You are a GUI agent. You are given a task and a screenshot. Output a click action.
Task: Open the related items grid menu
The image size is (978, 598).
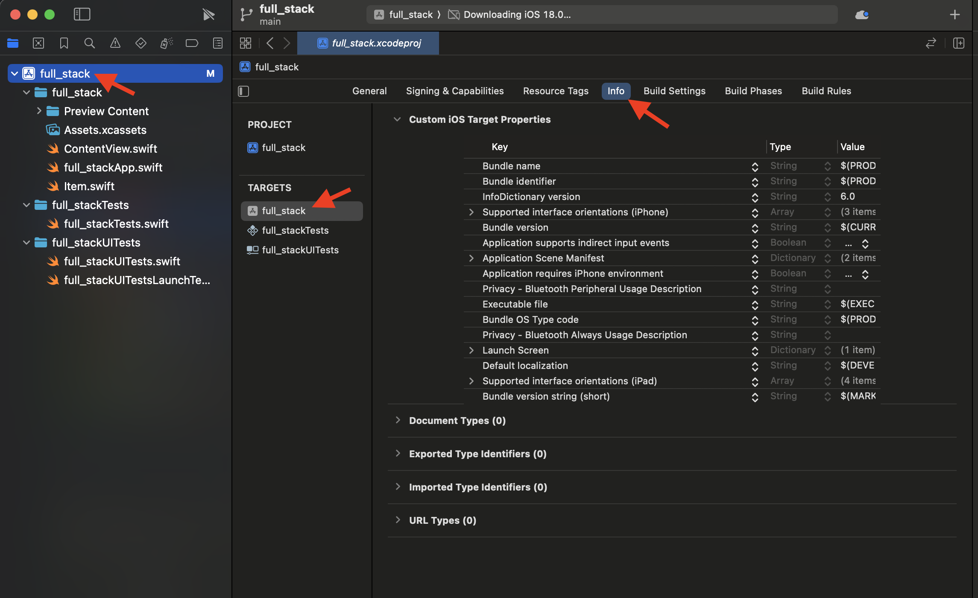(246, 43)
